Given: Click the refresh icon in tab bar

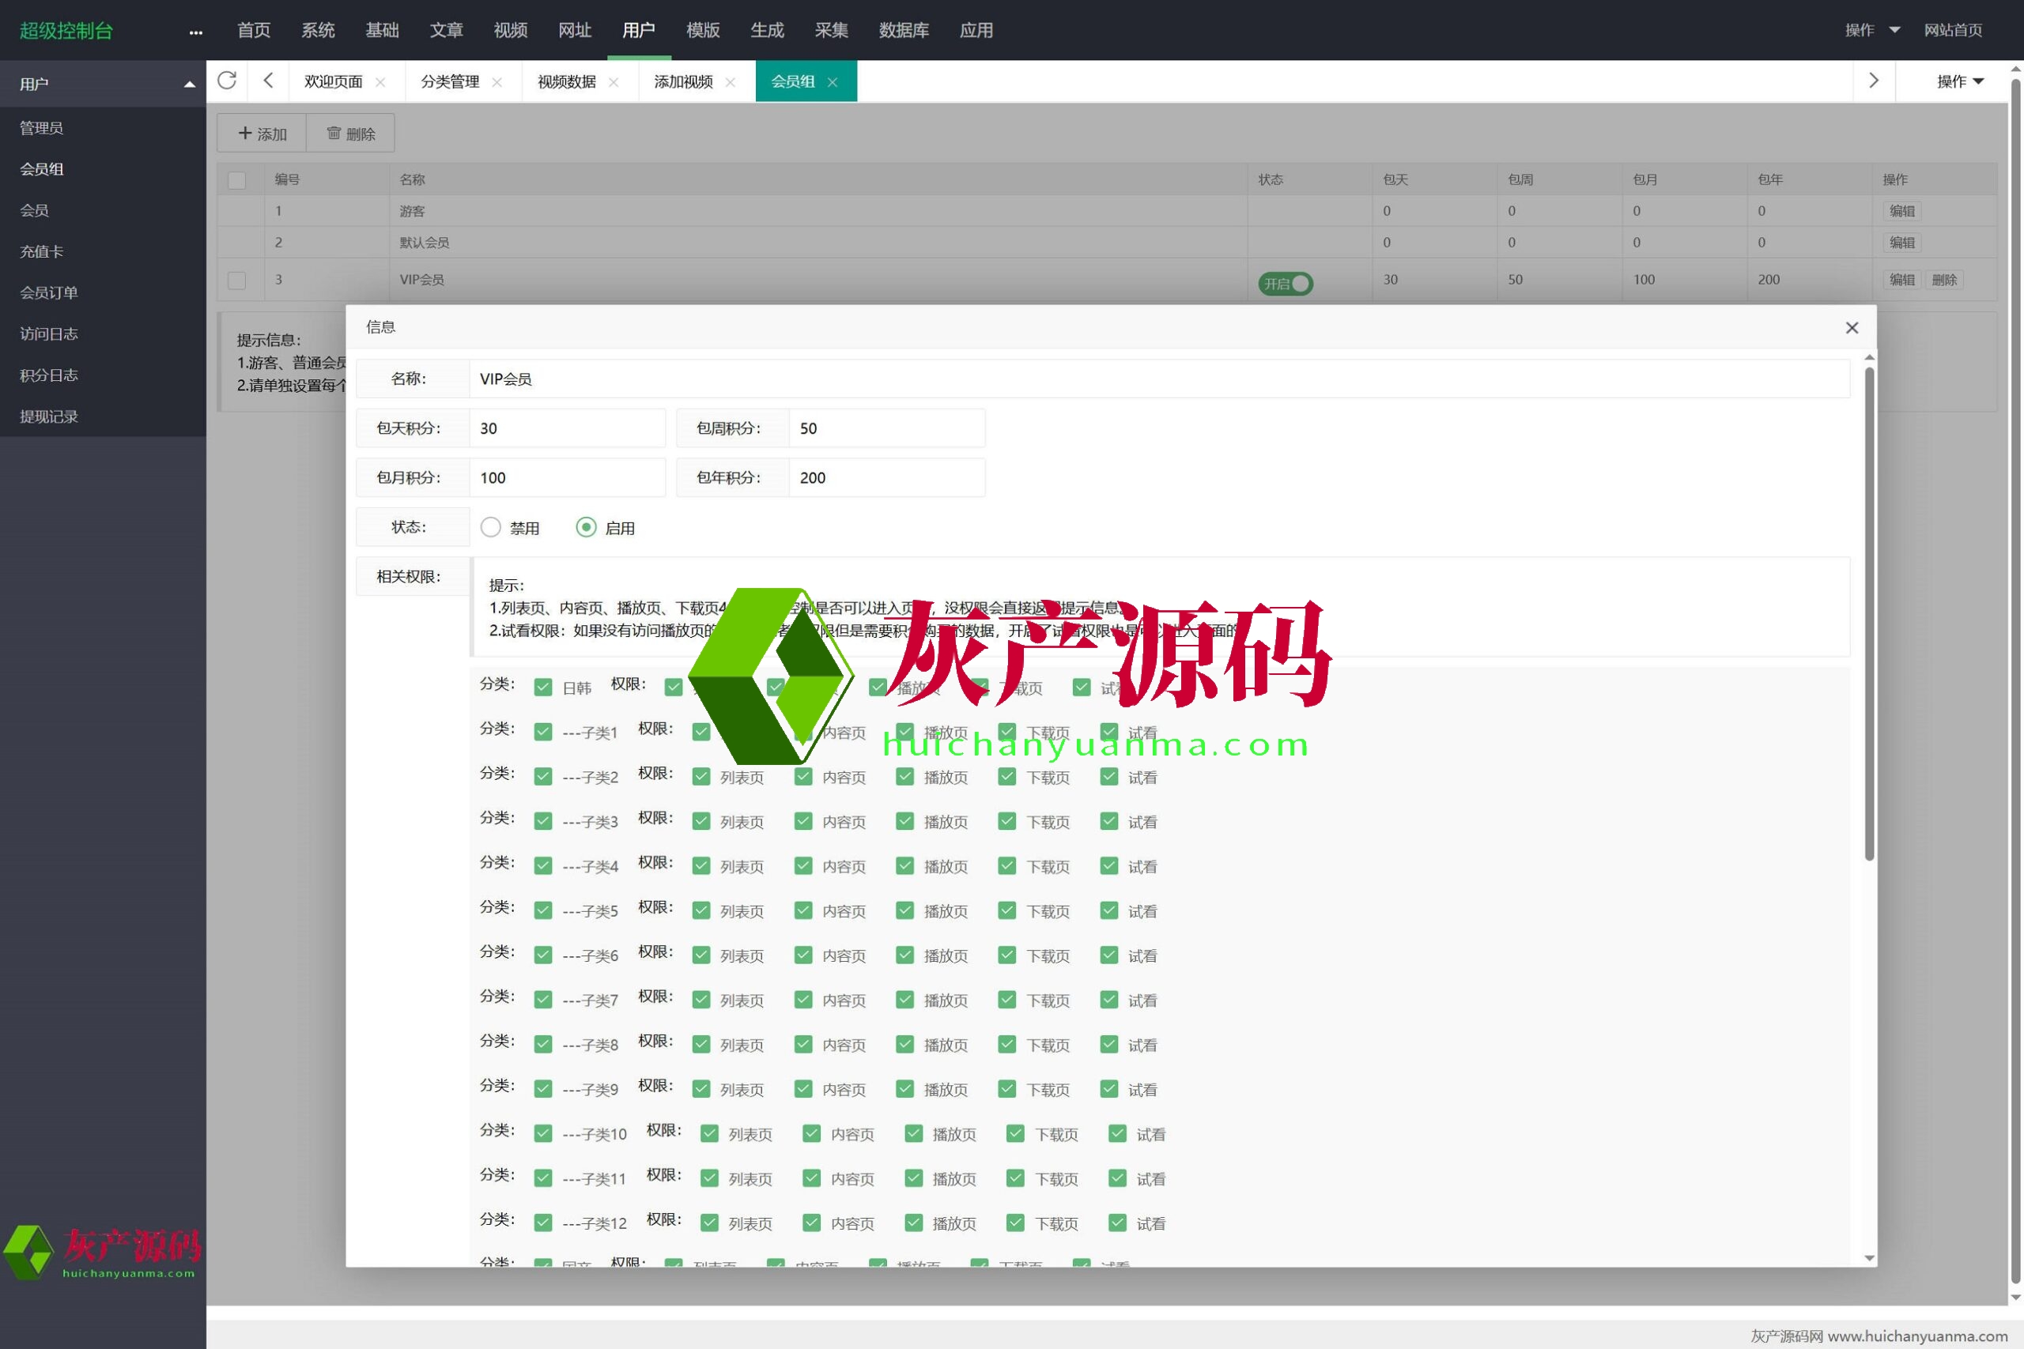Looking at the screenshot, I should pyautogui.click(x=227, y=81).
